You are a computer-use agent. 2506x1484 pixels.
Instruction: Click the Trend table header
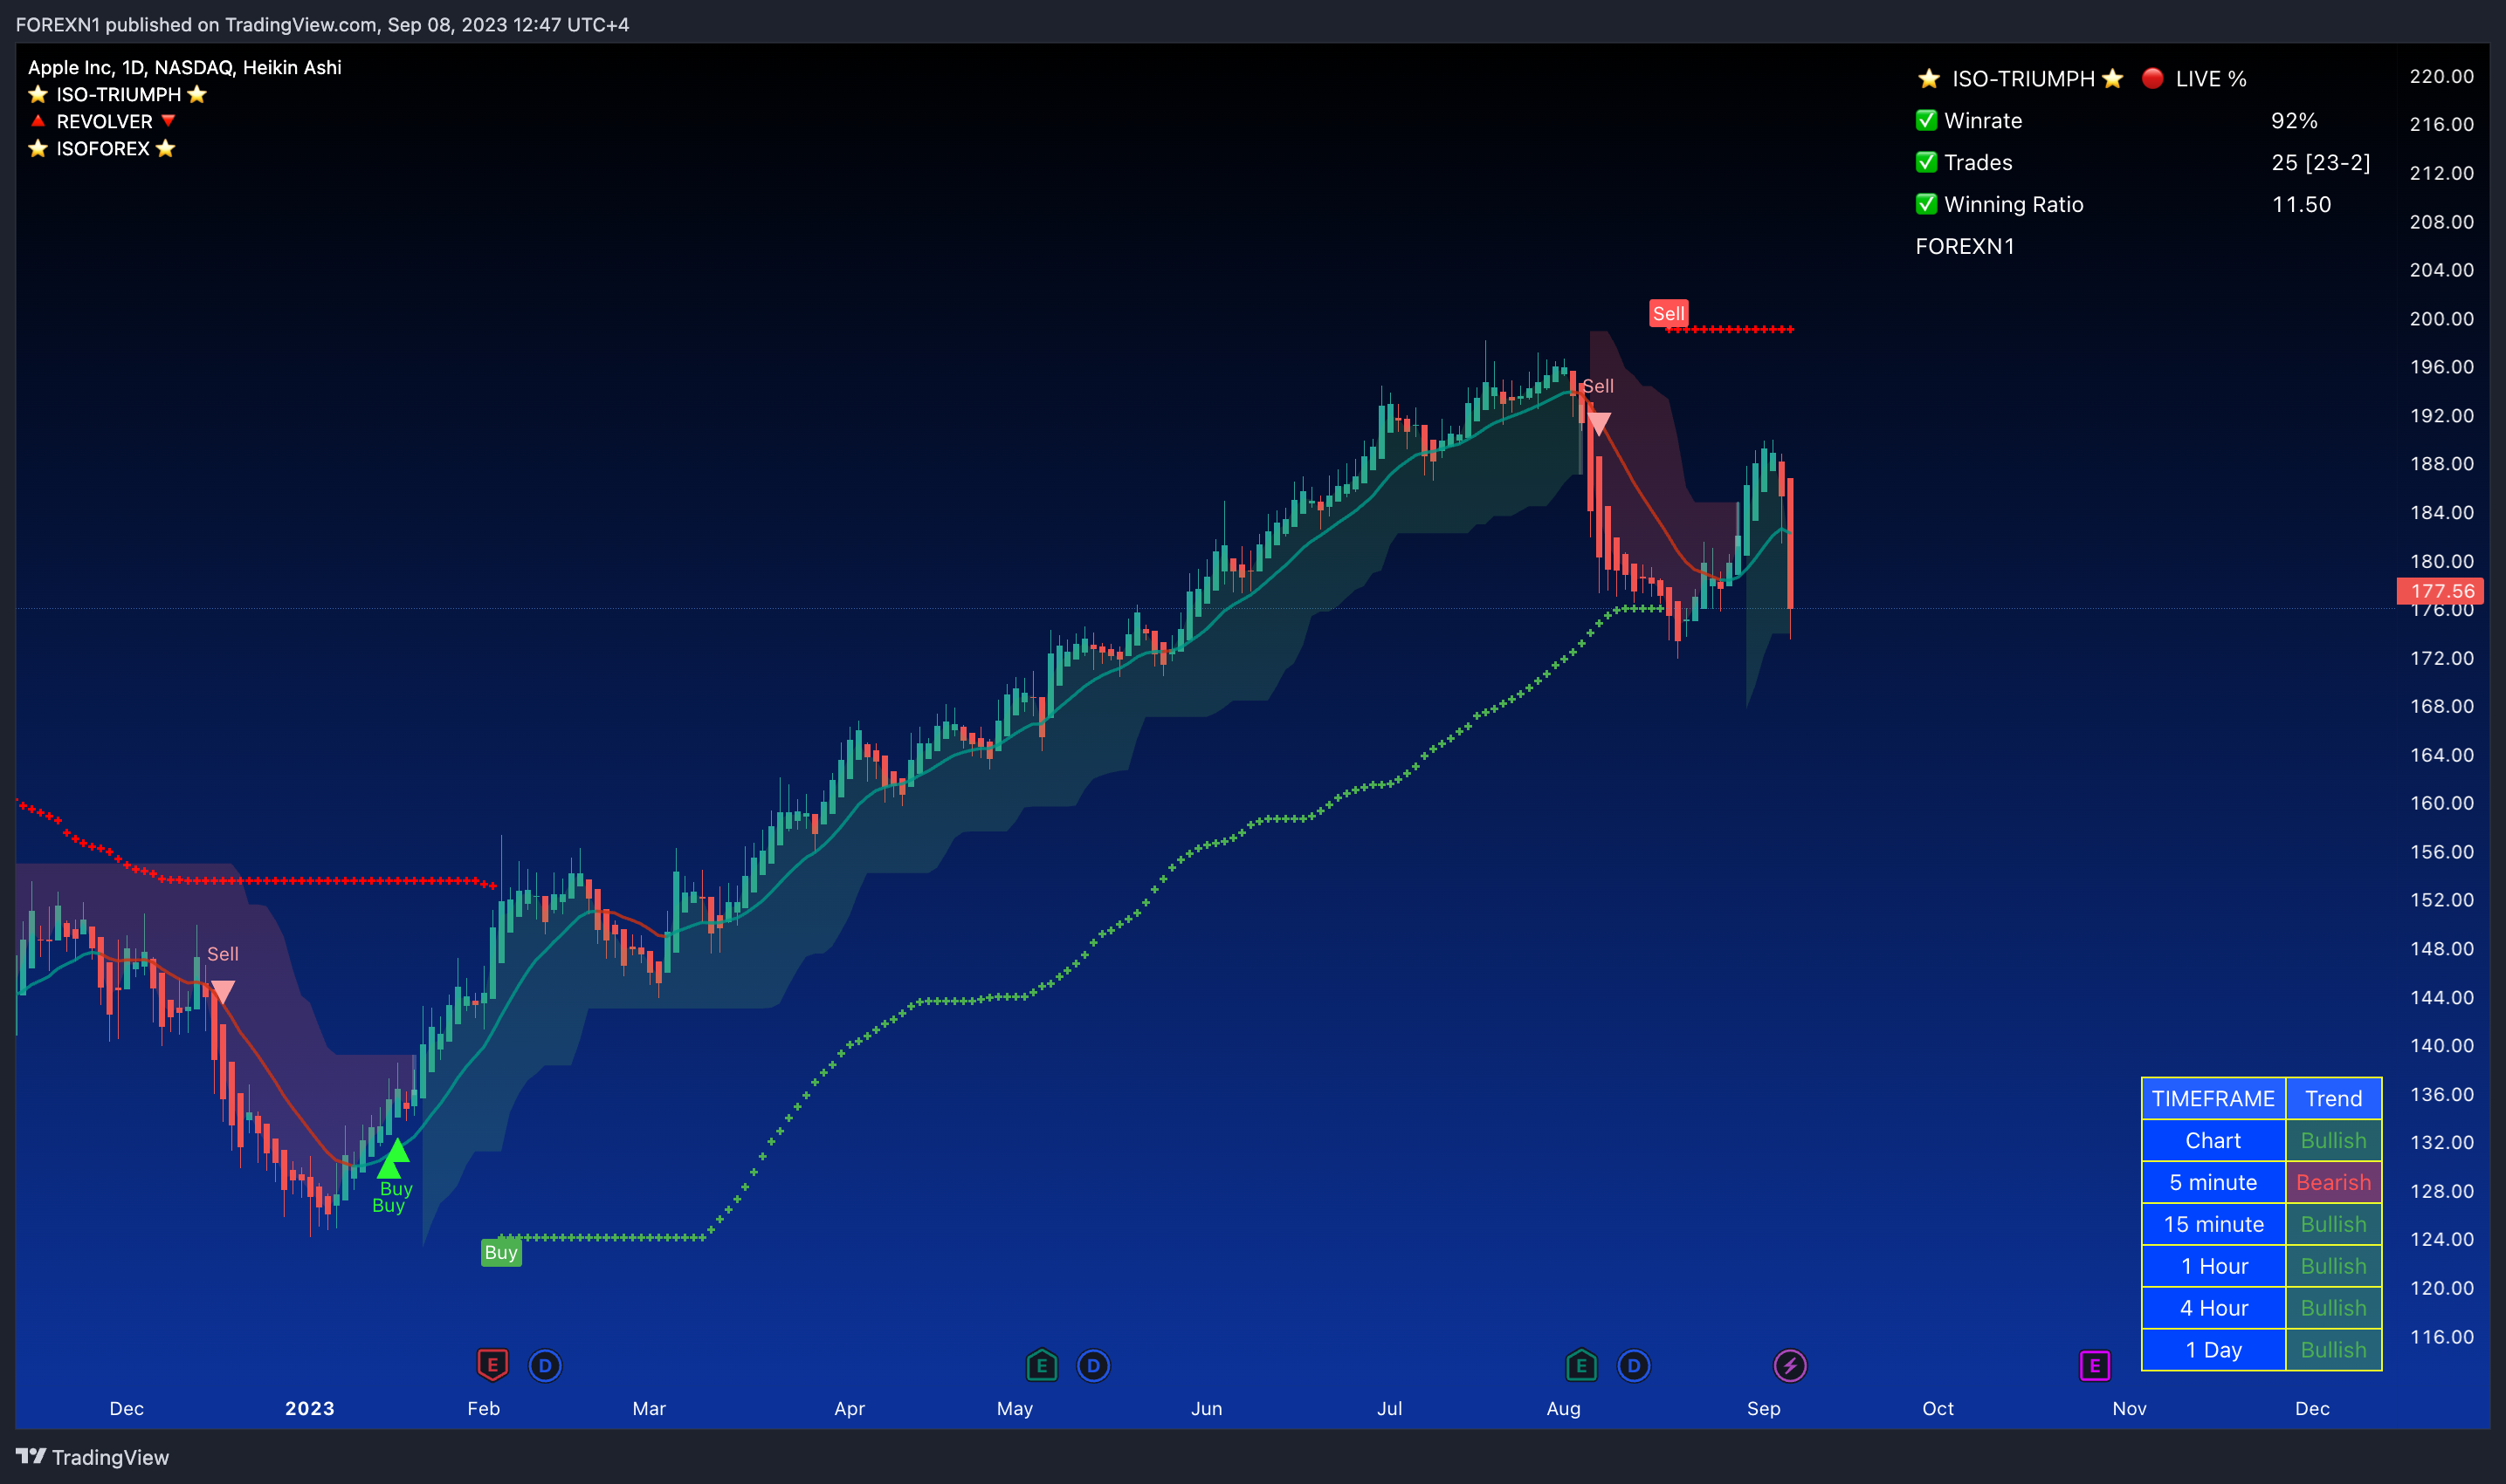click(2333, 1098)
